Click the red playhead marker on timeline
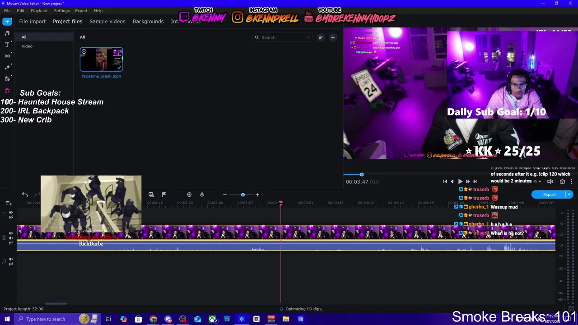 click(x=280, y=203)
